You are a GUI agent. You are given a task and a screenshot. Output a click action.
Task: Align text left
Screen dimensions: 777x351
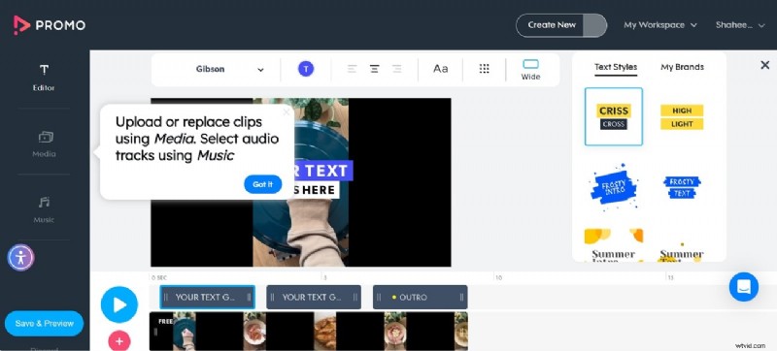[x=352, y=69]
